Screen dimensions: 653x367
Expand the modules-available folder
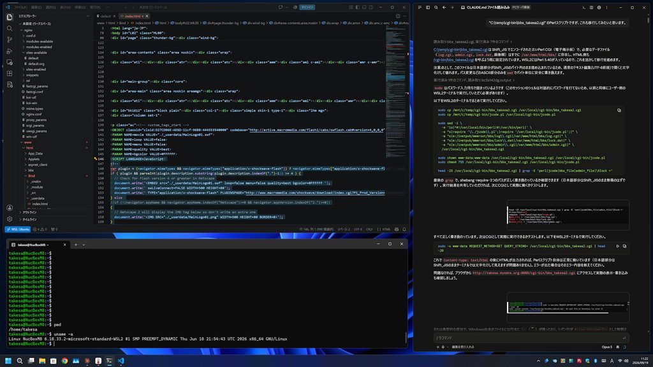39,41
